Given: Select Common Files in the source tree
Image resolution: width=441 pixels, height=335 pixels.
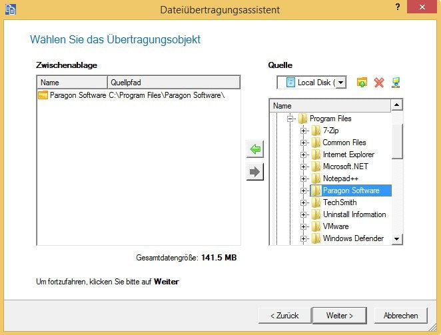Looking at the screenshot, I should coord(344,143).
